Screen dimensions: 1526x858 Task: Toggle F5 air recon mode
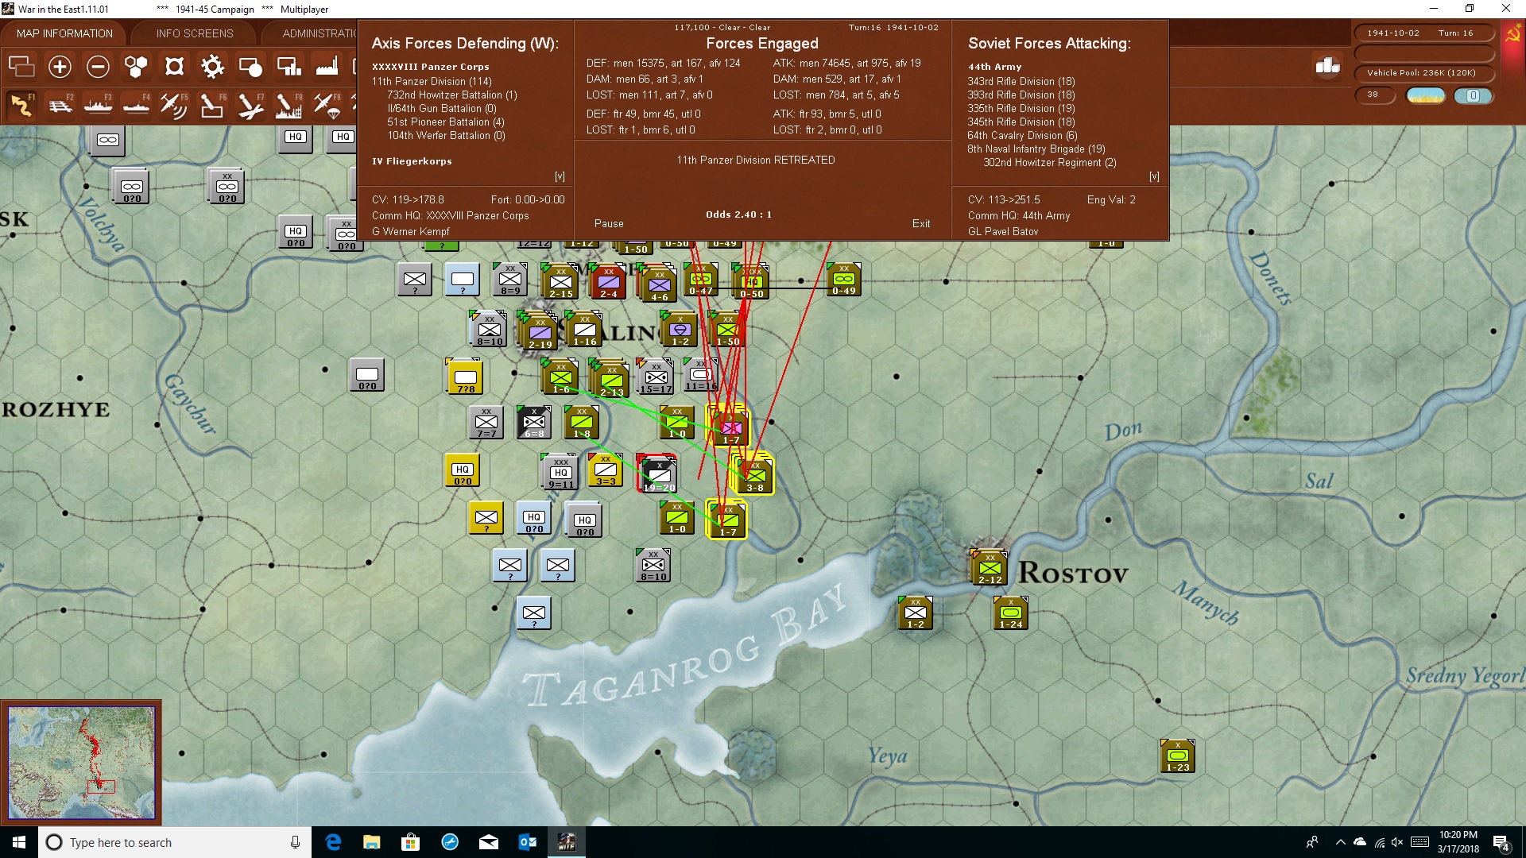click(x=174, y=105)
